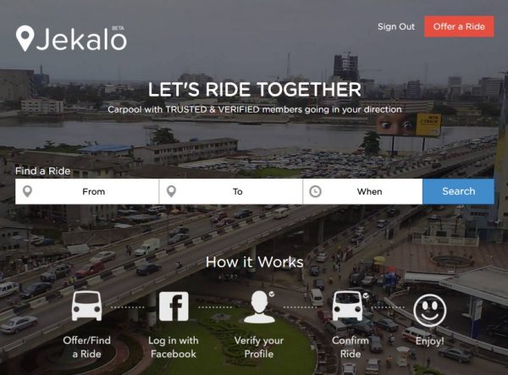Viewport: 508px width, 375px height.
Task: Click the Confirm Ride van icon
Action: click(x=348, y=306)
